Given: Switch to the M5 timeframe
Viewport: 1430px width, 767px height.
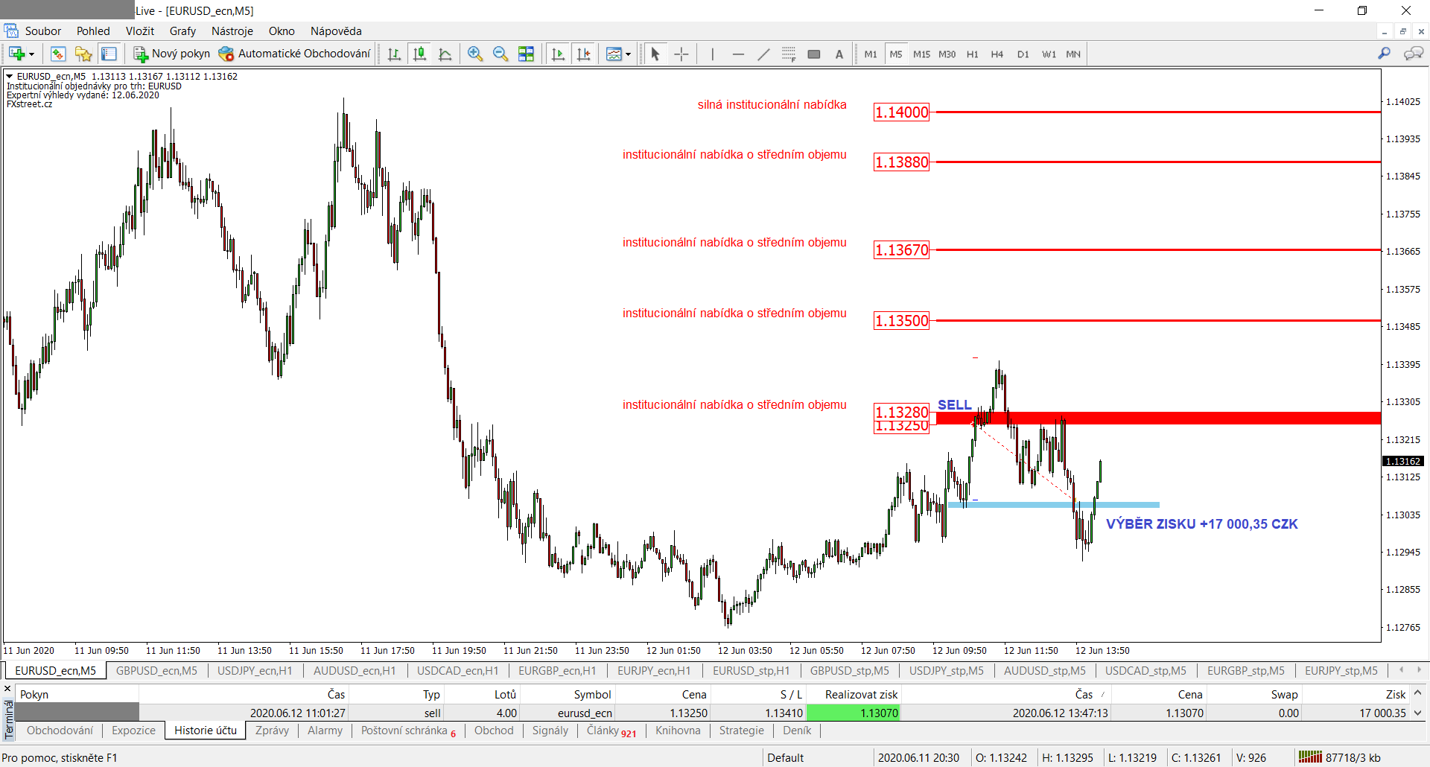Looking at the screenshot, I should tap(896, 54).
